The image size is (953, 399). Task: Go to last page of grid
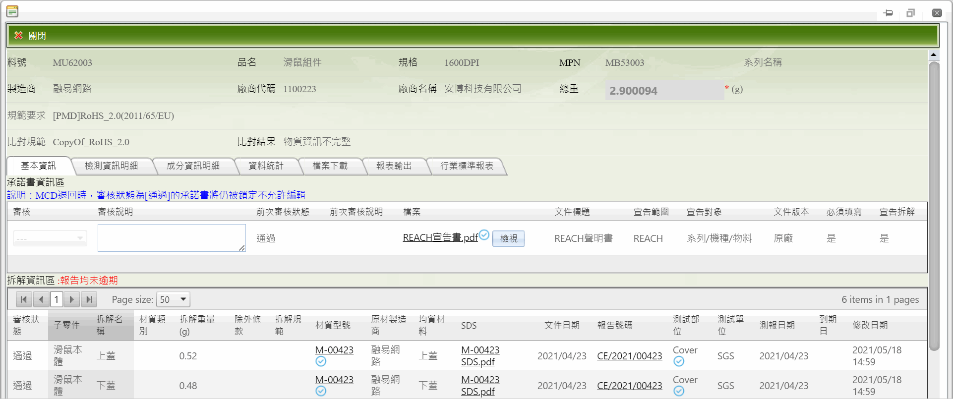(89, 299)
